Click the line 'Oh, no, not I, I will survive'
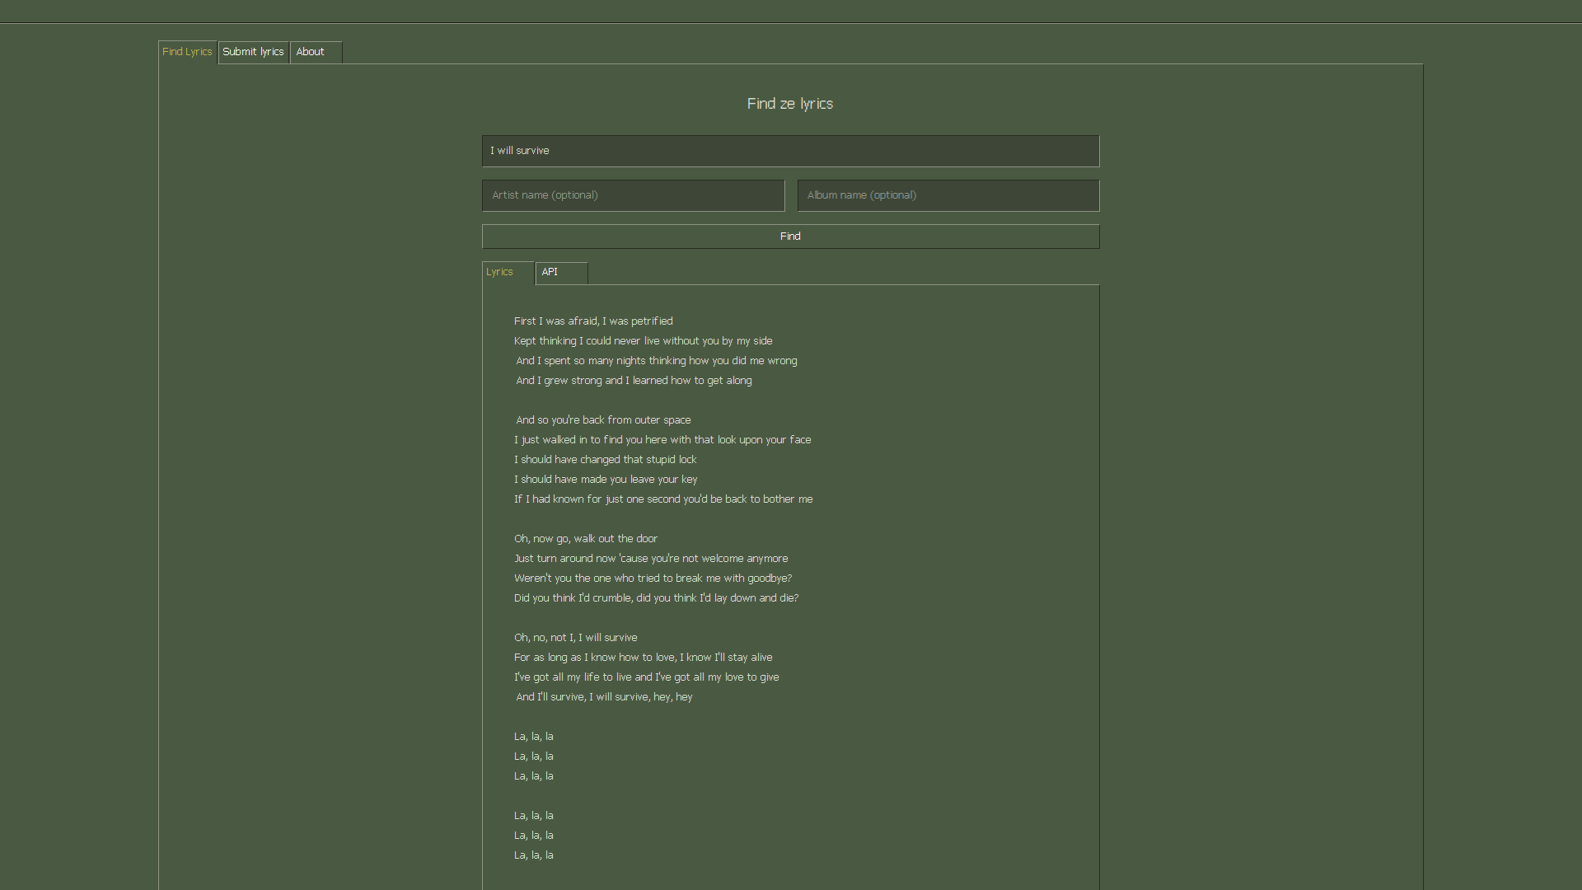Image resolution: width=1582 pixels, height=890 pixels. (575, 638)
